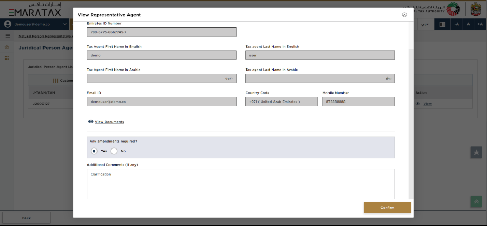Switch language to Arabic
The image size is (487, 226).
pyautogui.click(x=425, y=24)
